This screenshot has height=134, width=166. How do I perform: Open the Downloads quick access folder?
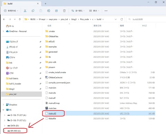[12, 47]
